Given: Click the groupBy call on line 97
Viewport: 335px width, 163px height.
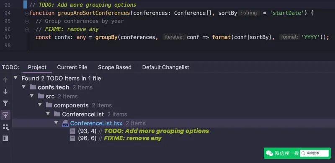Looking at the screenshot, I should pyautogui.click(x=106, y=37).
